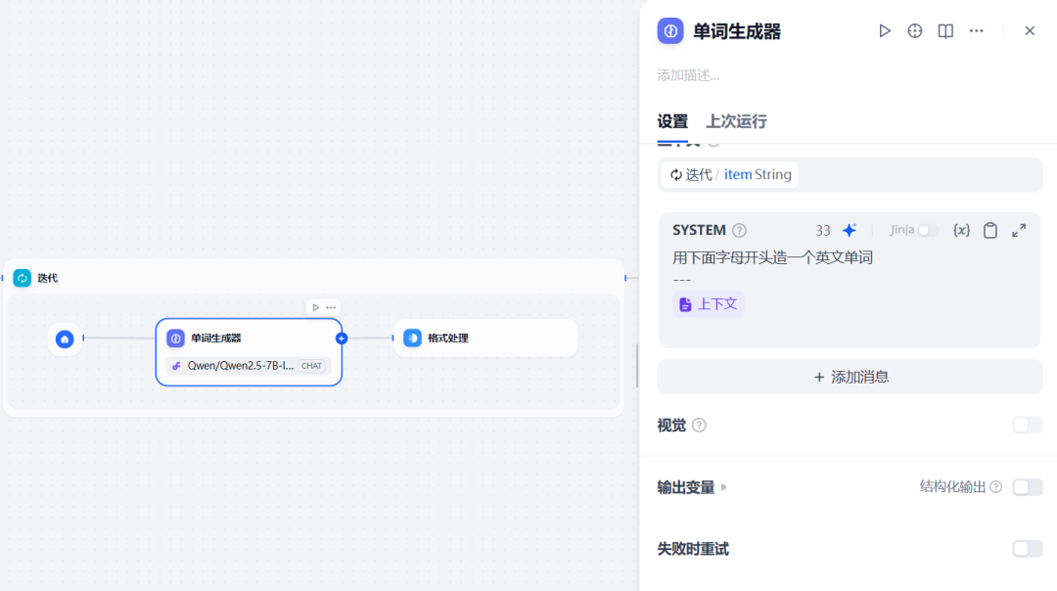Screen dimensions: 1057x591
Task: Insert a variable using the {x} icon
Action: click(961, 229)
